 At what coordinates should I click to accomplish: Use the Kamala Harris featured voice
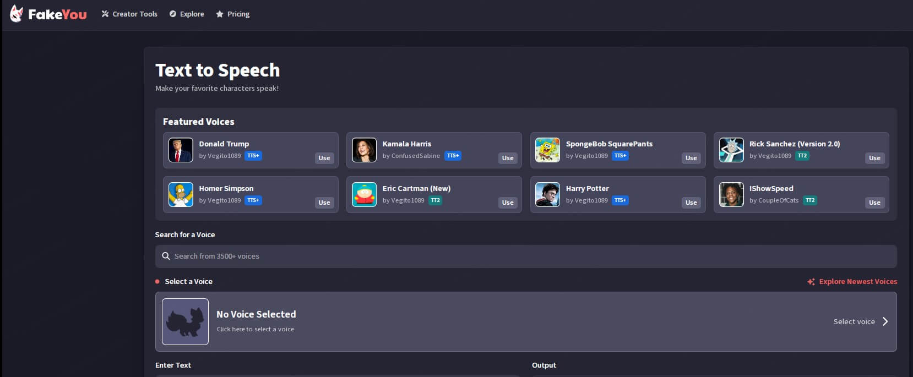(507, 158)
